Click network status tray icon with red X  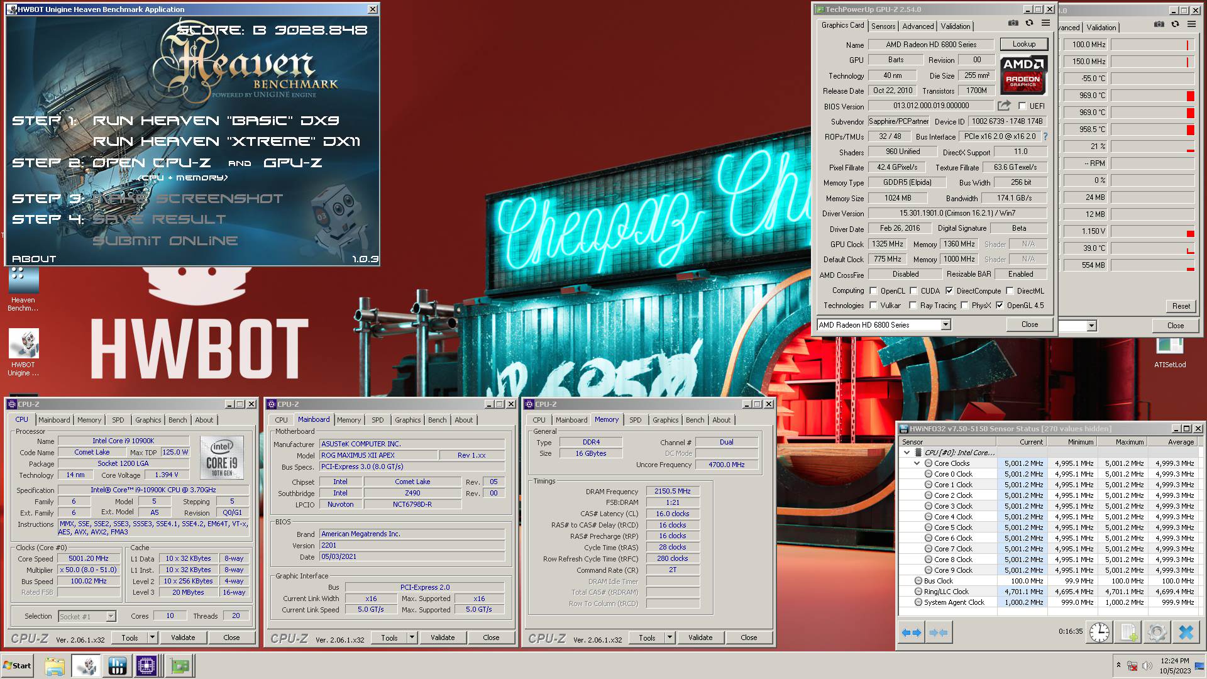coord(1132,666)
